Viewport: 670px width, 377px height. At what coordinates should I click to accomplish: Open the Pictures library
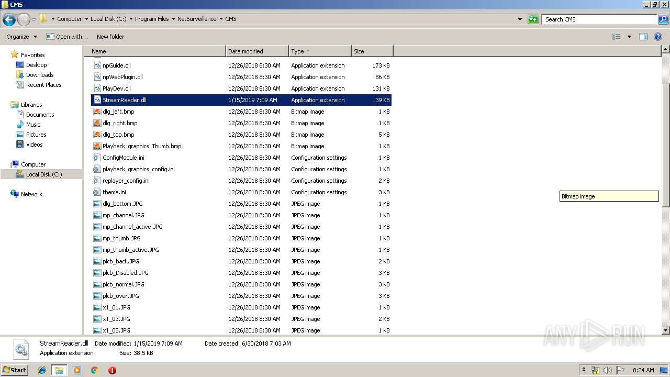[36, 135]
